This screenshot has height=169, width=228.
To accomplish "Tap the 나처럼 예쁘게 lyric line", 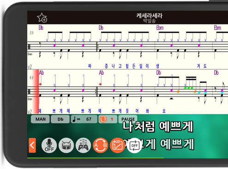I will click(158, 127).
